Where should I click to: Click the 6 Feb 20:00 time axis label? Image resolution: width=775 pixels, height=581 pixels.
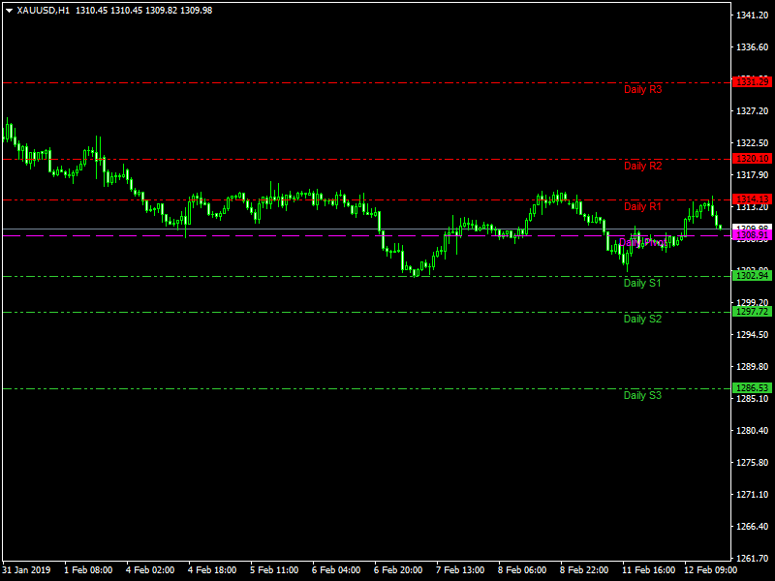tap(398, 570)
